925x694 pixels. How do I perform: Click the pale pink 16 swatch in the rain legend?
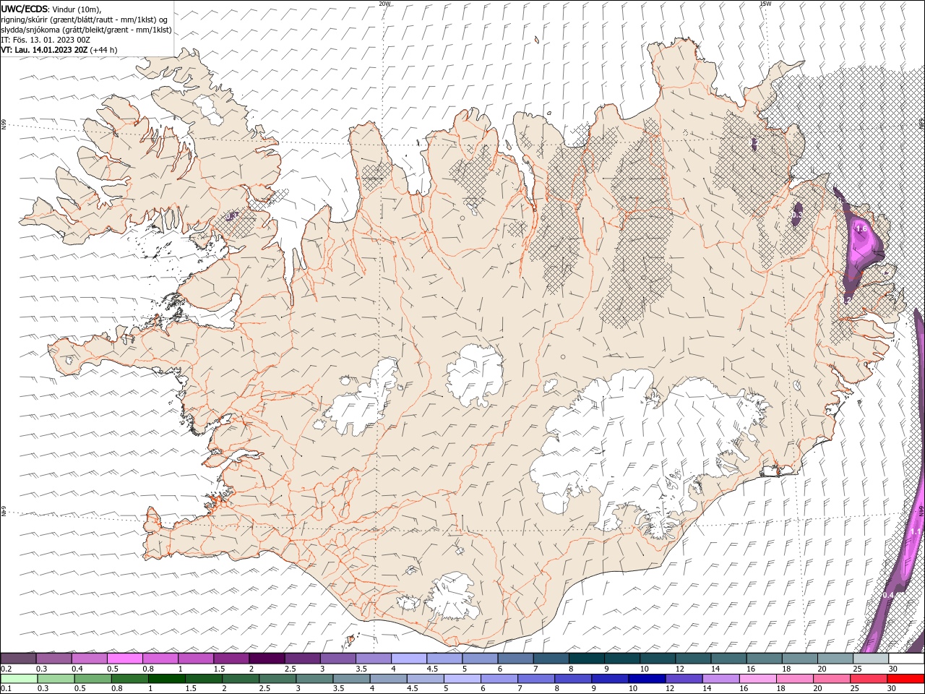(758, 679)
